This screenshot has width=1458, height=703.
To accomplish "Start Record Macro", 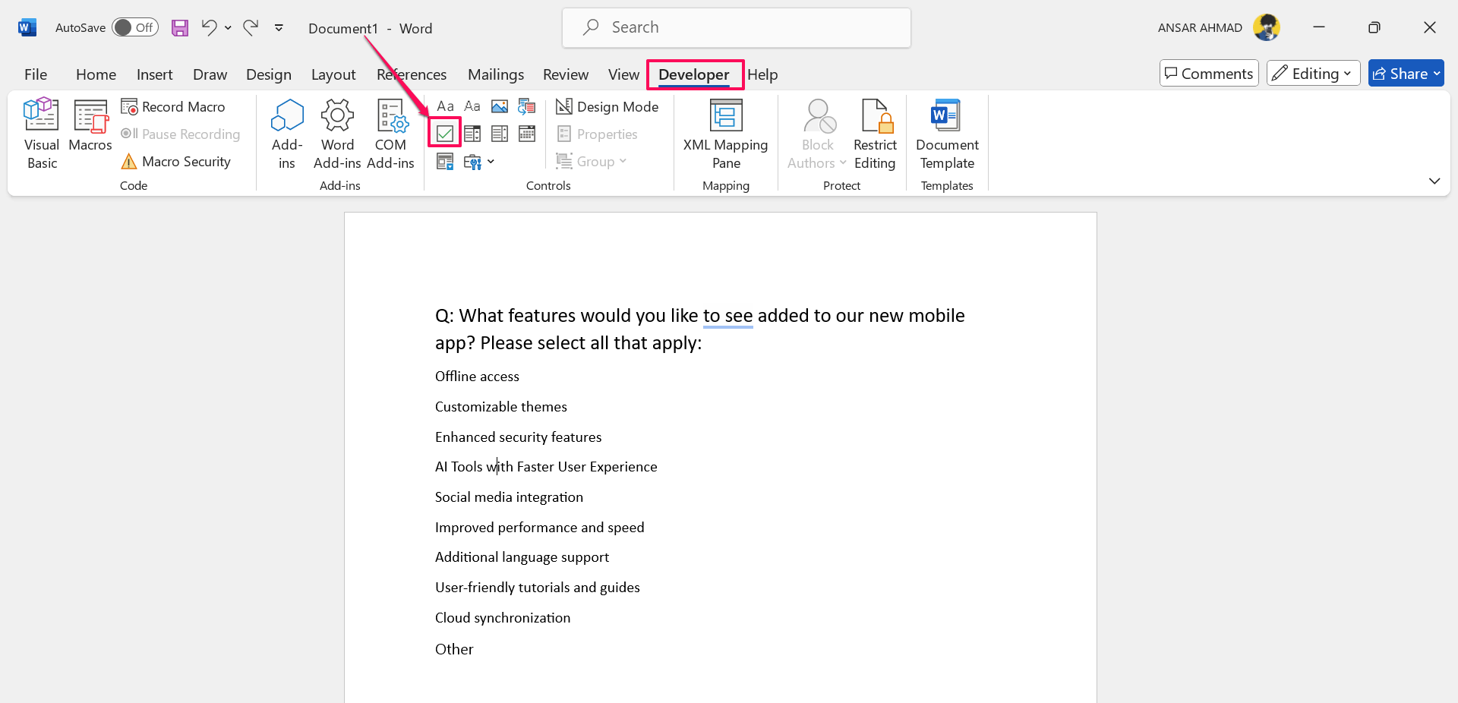I will pos(173,107).
